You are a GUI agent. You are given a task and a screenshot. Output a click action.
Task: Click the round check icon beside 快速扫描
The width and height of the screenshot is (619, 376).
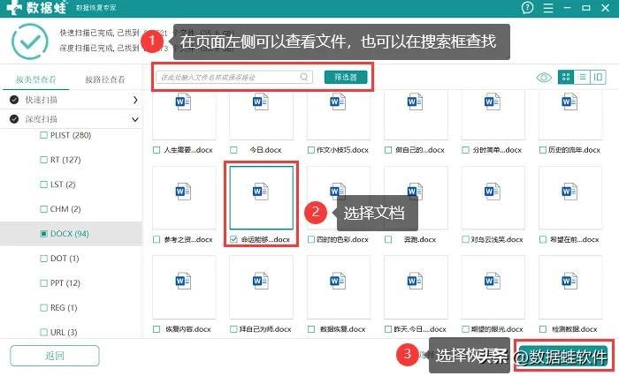(14, 100)
